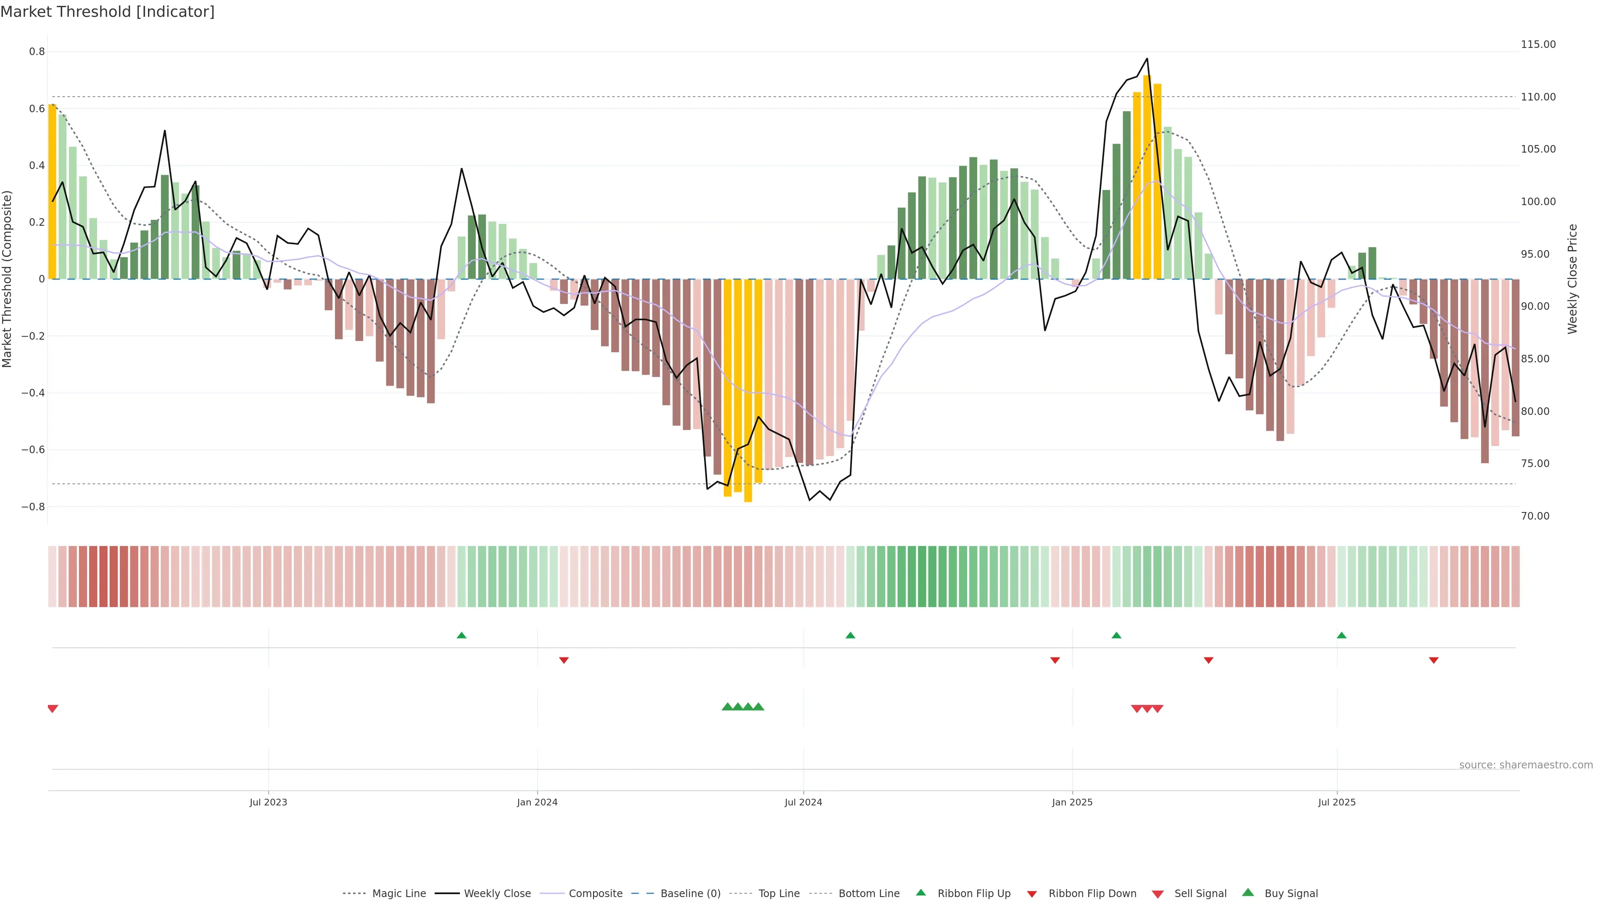
Task: Click the leftmost sell signal marker
Action: pos(53,709)
